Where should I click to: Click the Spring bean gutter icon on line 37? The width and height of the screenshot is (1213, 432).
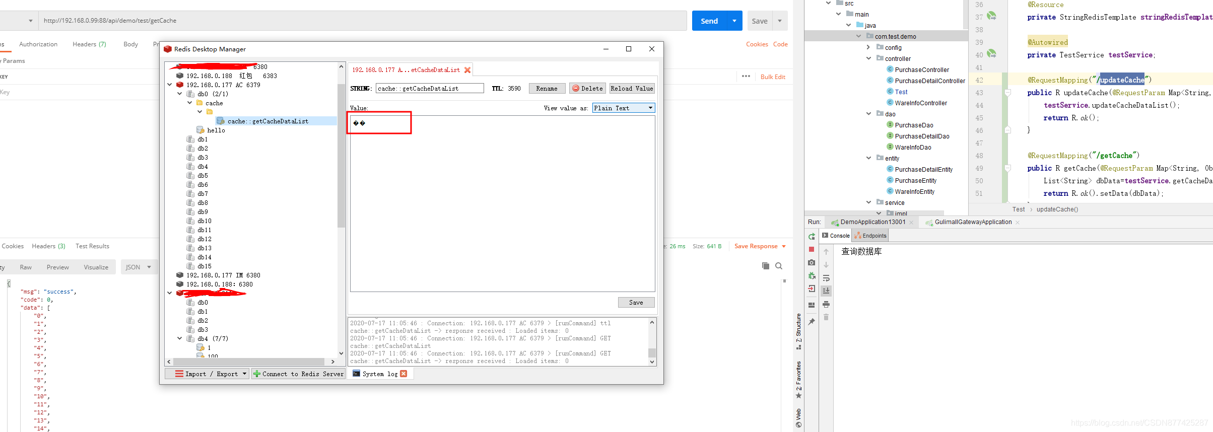[x=991, y=16]
